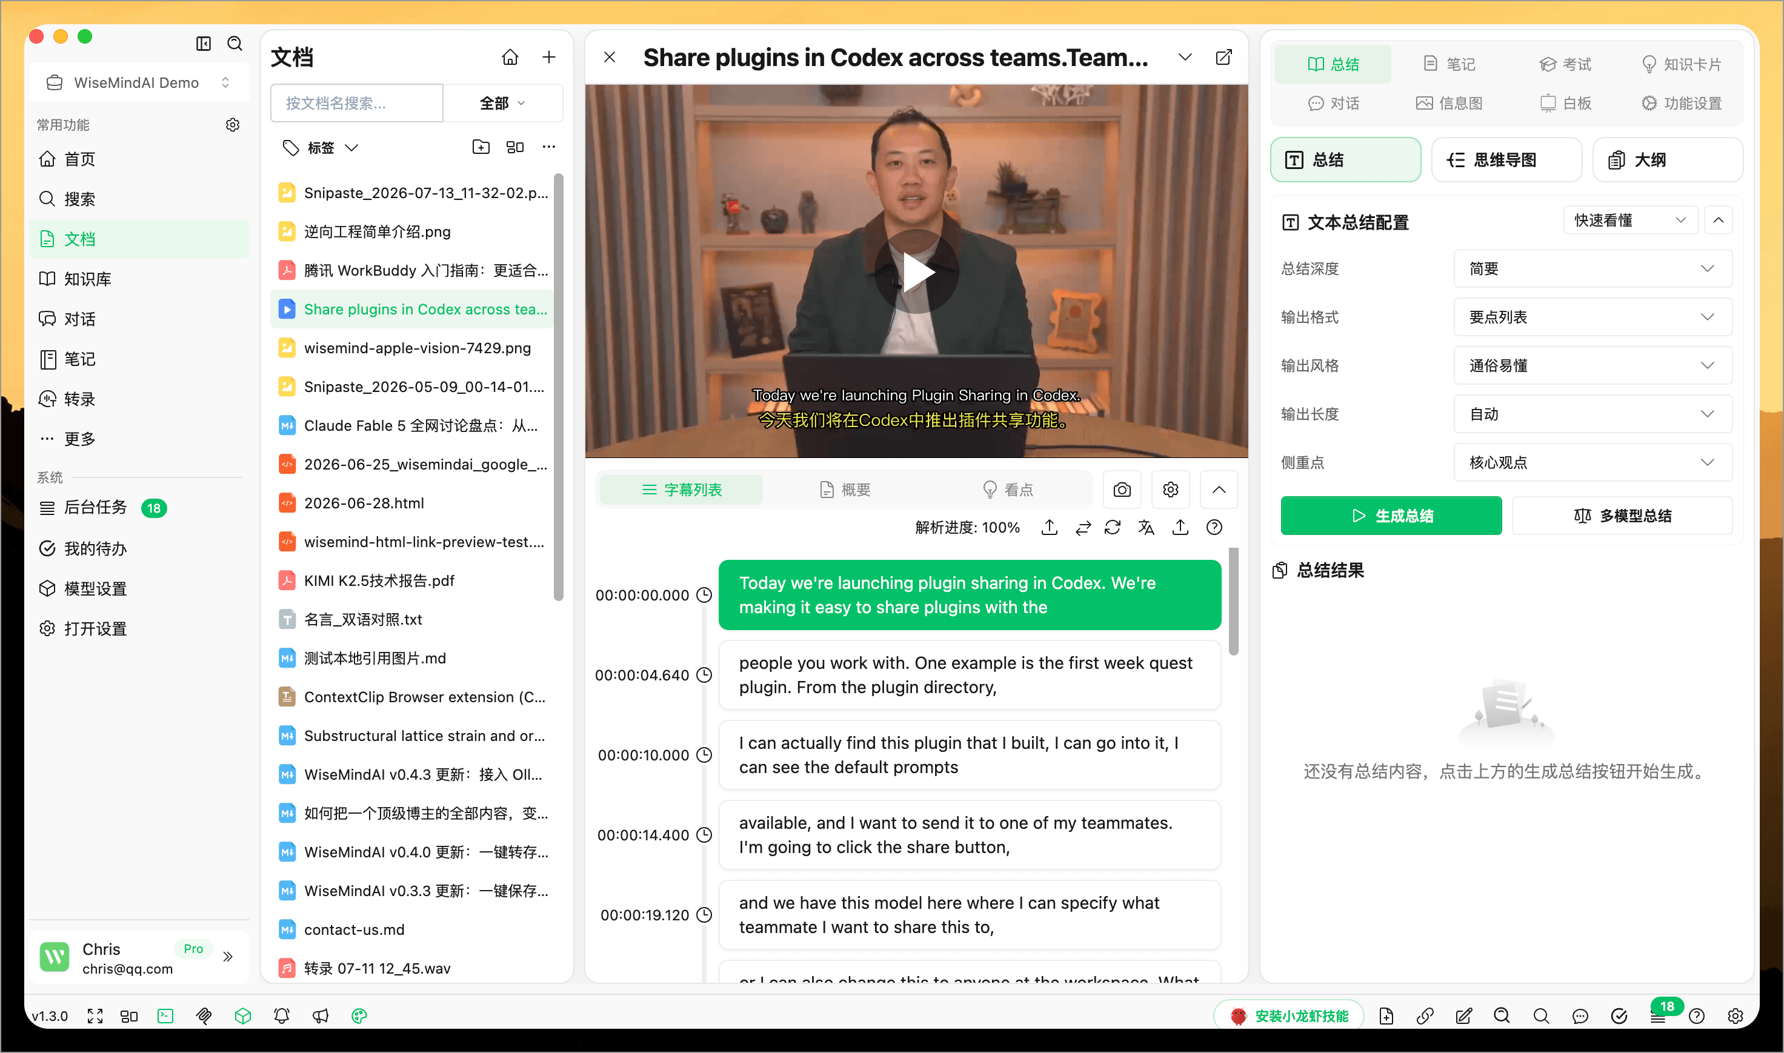Viewport: 1784px width, 1053px height.
Task: Select subtitle line starting 'people you work with'
Action: 970,675
